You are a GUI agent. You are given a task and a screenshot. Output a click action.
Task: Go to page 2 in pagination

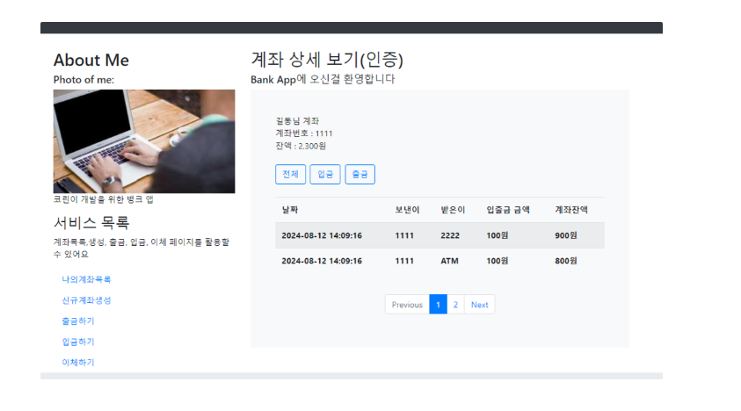(x=455, y=305)
